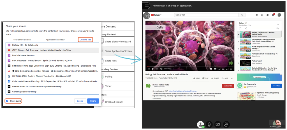Click the blue Share button
This screenshot has height=130, width=287.
click(93, 101)
